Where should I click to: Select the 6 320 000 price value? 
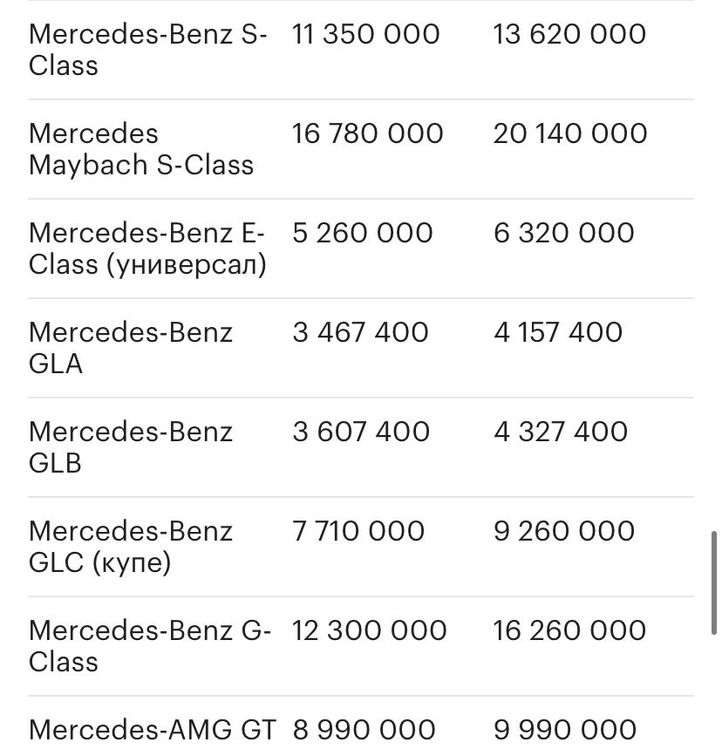(x=564, y=233)
